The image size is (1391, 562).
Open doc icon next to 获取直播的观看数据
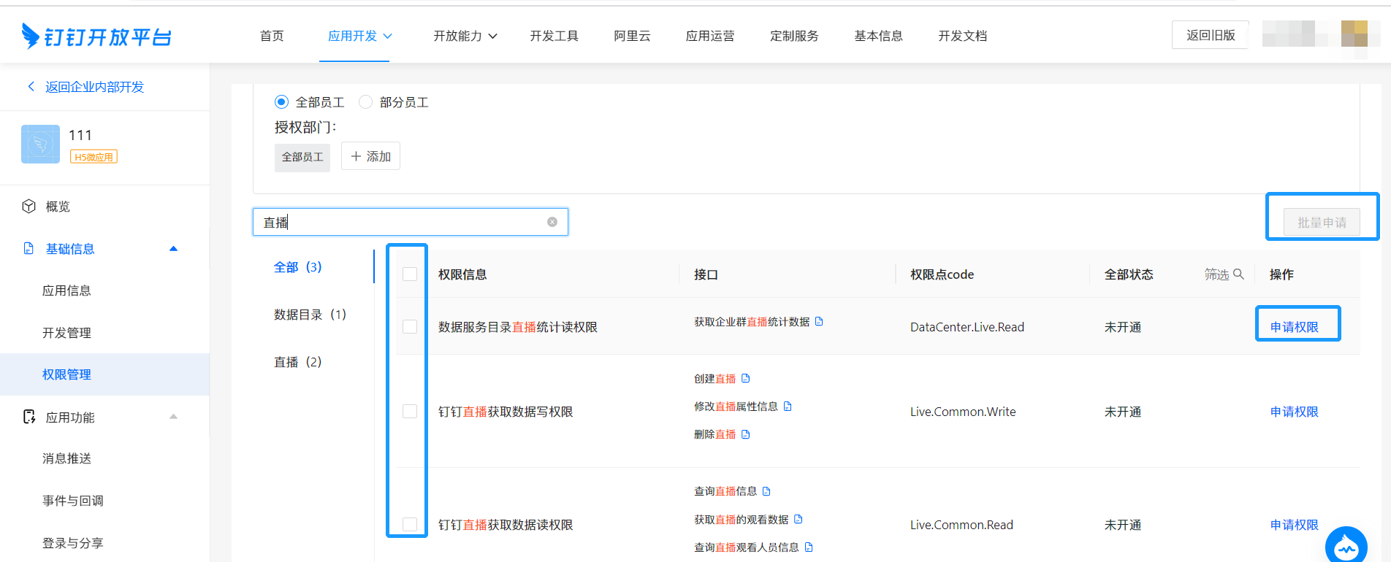[798, 519]
